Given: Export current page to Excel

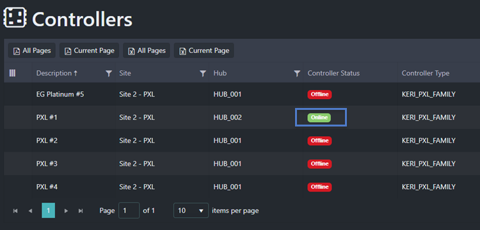Looking at the screenshot, I should point(204,50).
